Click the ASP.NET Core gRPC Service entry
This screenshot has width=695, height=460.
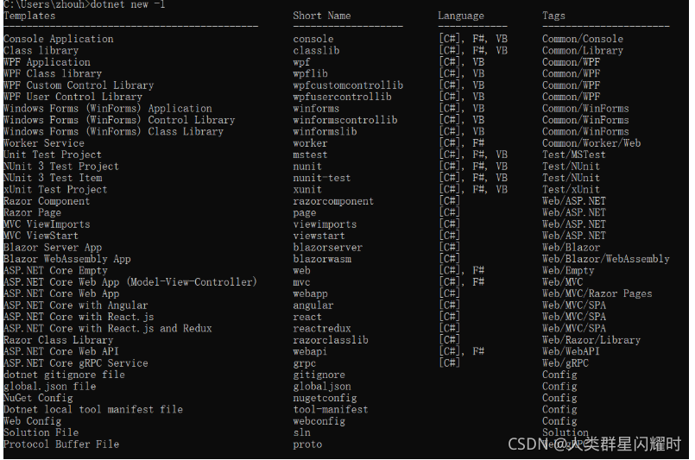[x=75, y=363]
